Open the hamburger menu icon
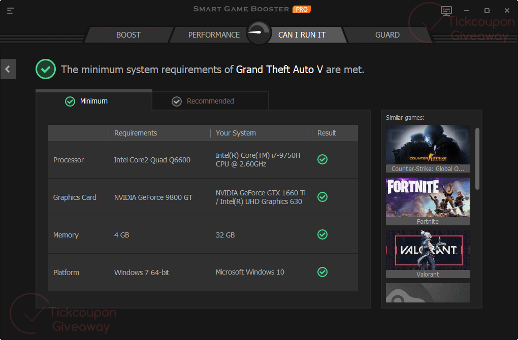 tap(10, 11)
